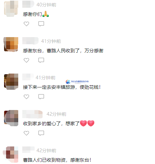155x164 pixels.
Task: Like the "收到家乡的爱心了" comment
Action: (x=26, y=133)
